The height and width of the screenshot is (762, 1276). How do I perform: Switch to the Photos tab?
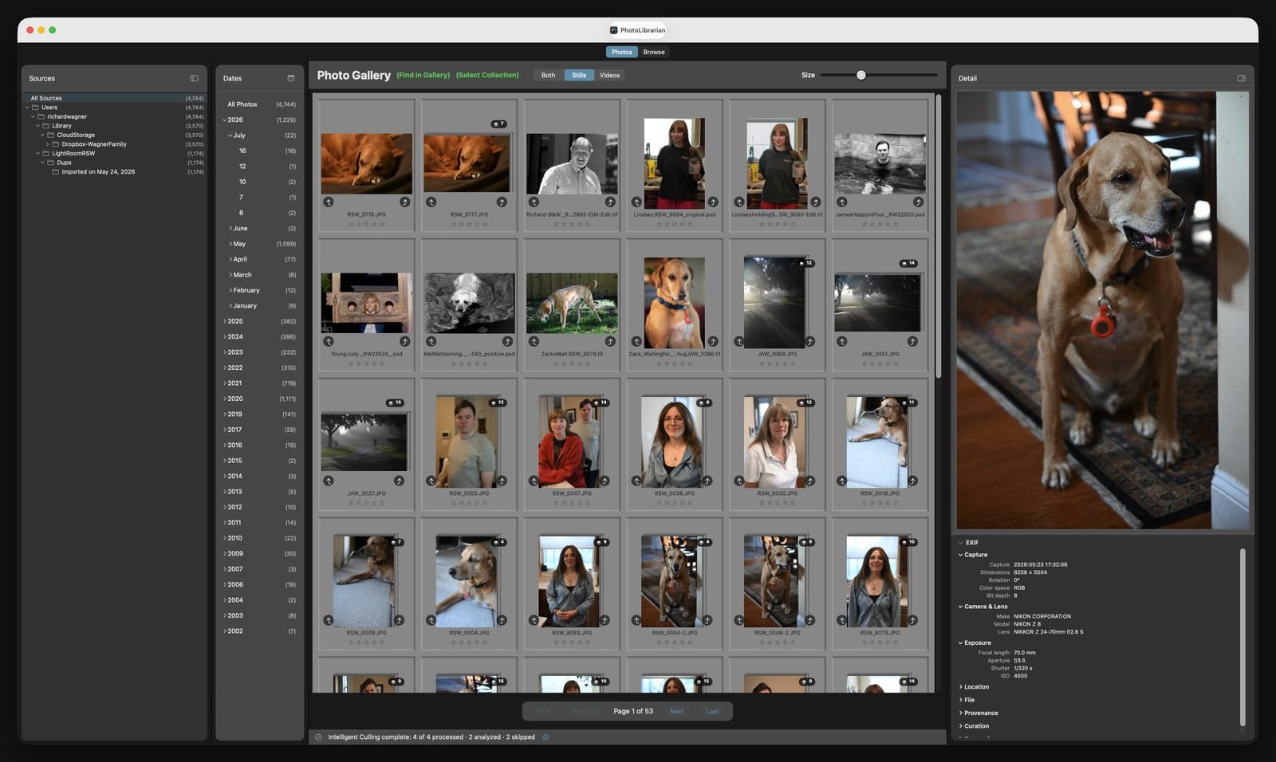(x=622, y=52)
